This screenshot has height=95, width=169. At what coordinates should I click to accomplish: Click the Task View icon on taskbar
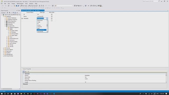8,94
